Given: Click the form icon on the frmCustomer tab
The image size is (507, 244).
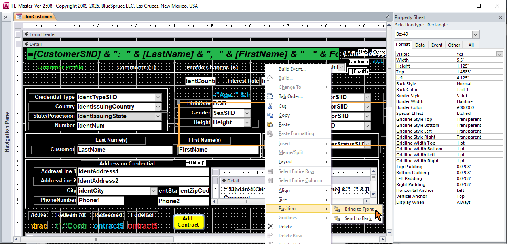Looking at the screenshot, I should click(19, 17).
